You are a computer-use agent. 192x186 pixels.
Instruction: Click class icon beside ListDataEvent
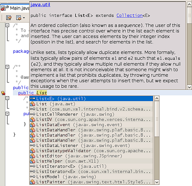pyautogui.click(x=33, y=125)
